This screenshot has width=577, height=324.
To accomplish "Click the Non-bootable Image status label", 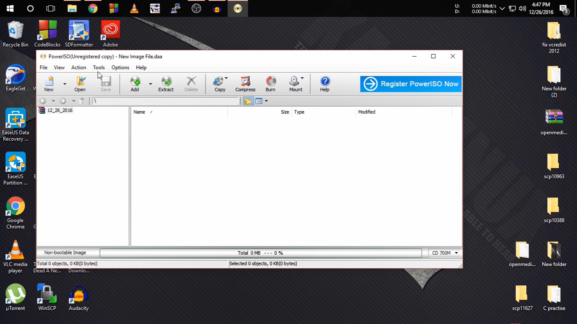I will point(65,253).
